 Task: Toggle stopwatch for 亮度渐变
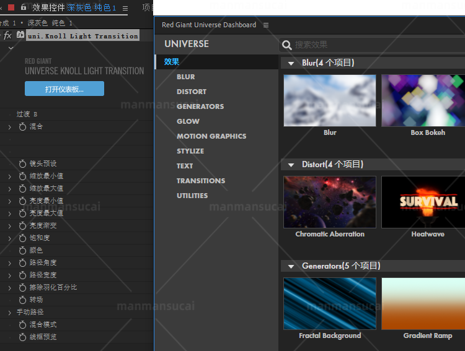[22, 226]
